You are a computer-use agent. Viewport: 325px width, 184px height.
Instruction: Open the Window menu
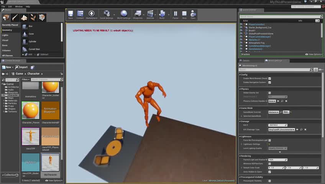(x=19, y=7)
